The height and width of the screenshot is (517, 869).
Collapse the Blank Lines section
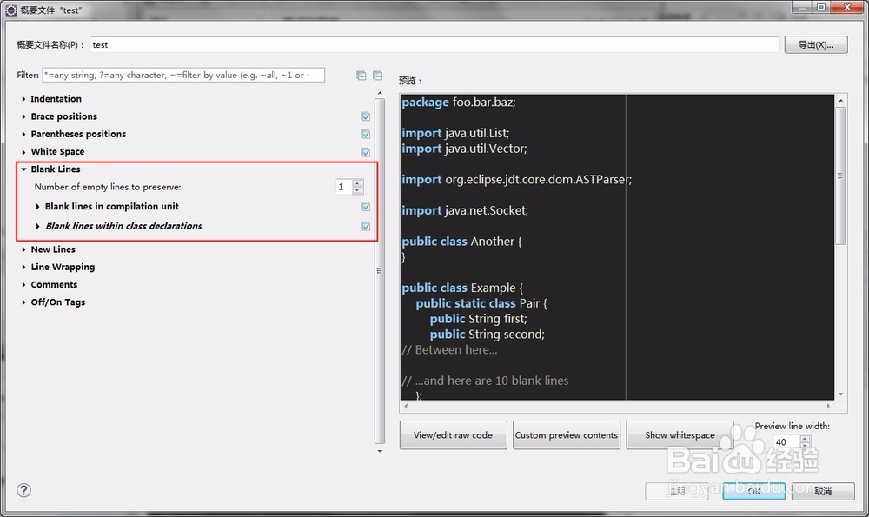(x=23, y=169)
